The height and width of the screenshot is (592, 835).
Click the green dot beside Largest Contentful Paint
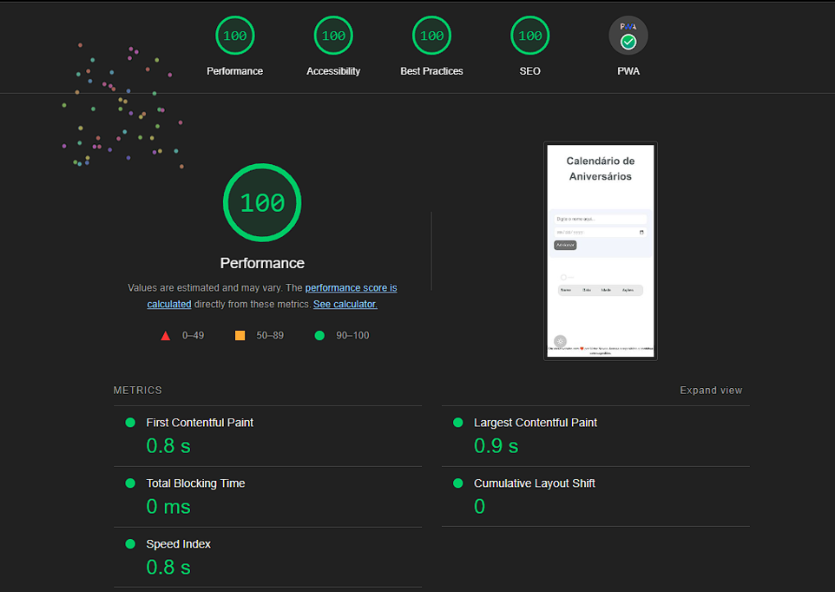pos(458,423)
